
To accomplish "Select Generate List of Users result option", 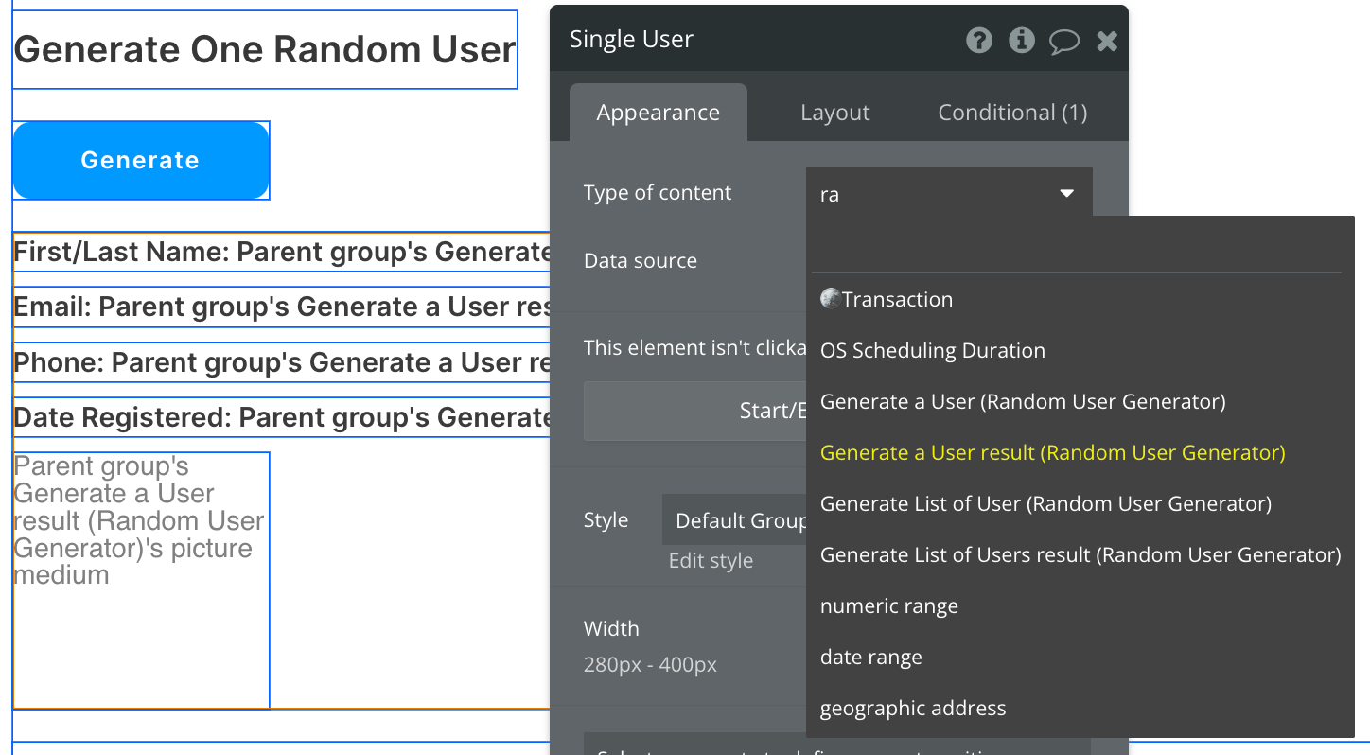I will (x=1080, y=555).
